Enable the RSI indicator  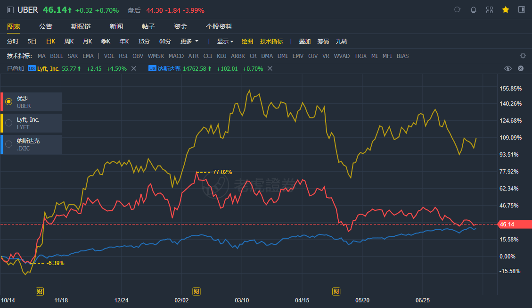(x=123, y=56)
